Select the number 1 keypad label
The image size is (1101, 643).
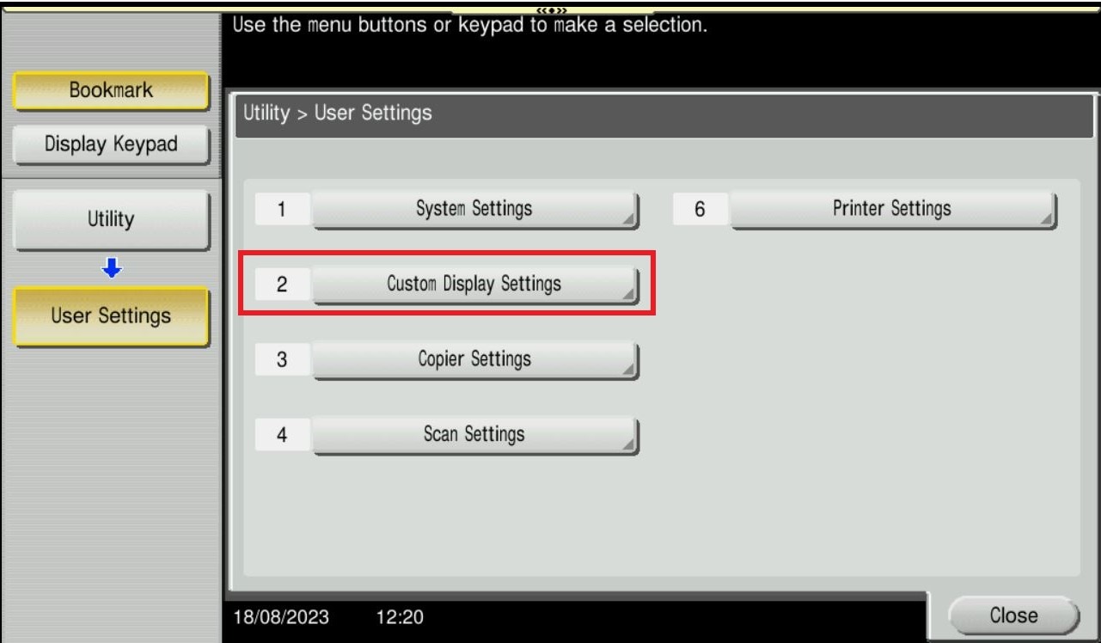tap(282, 210)
